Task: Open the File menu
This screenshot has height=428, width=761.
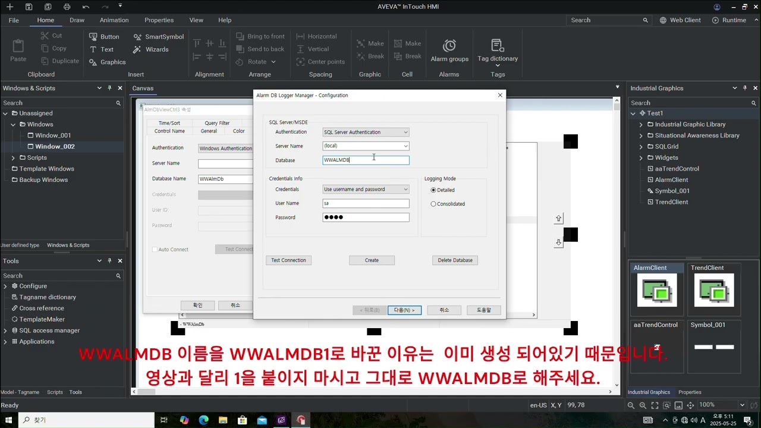Action: [x=14, y=20]
